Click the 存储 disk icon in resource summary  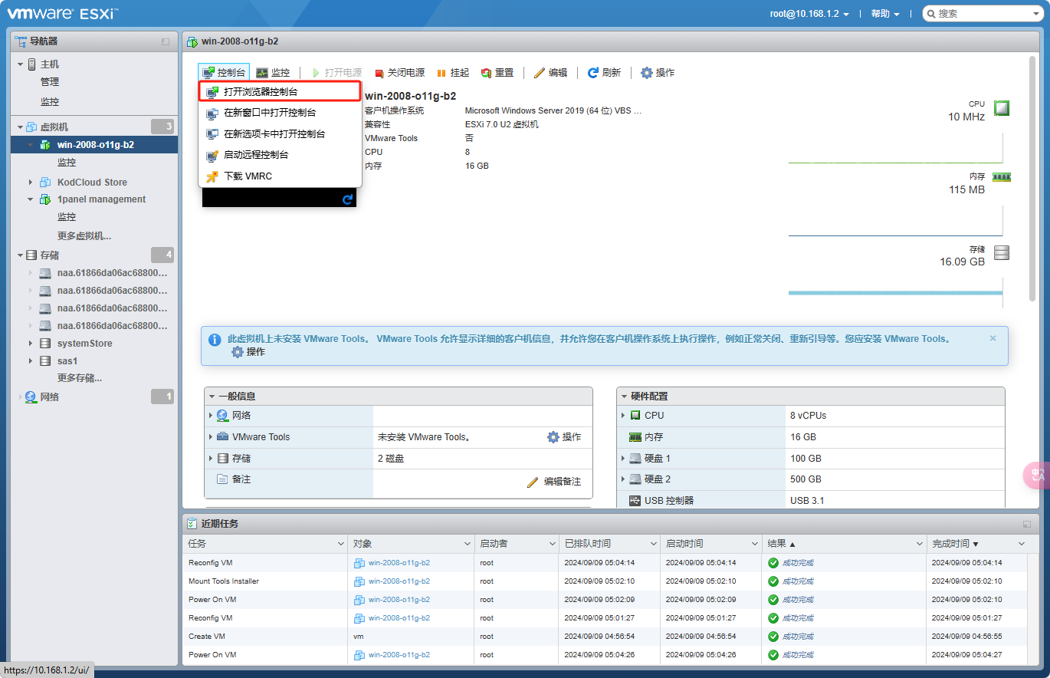tap(1001, 252)
